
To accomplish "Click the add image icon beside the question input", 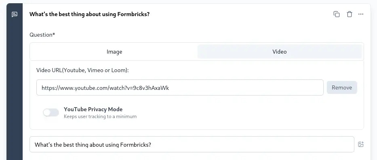I will [x=361, y=144].
